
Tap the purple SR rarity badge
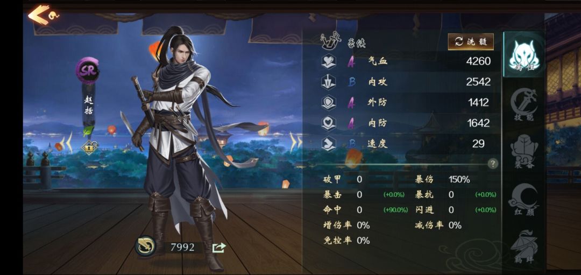[88, 70]
